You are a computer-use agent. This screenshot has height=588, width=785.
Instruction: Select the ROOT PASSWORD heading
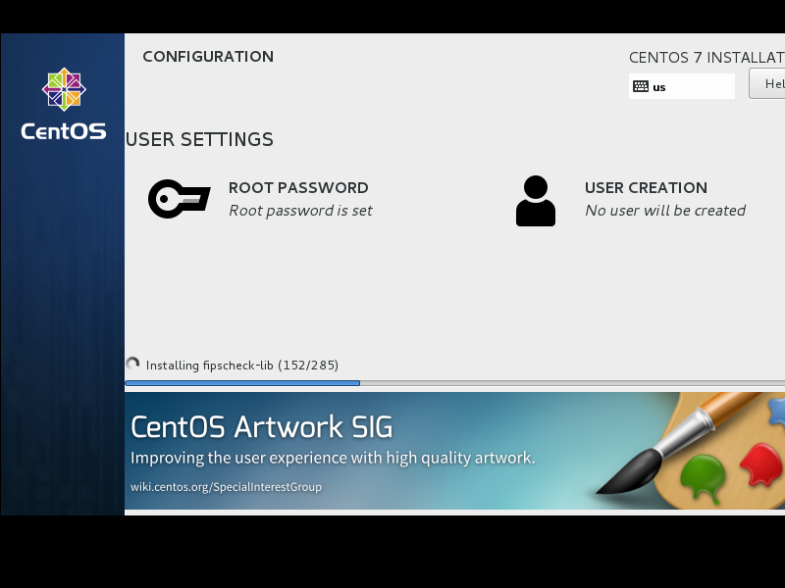pyautogui.click(x=298, y=187)
